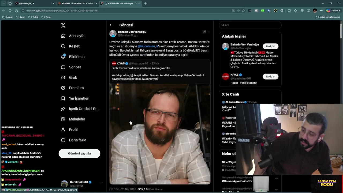Screen dimensions: 343x193
Task: Close the KickPeek tab
Action: tap(96, 3)
